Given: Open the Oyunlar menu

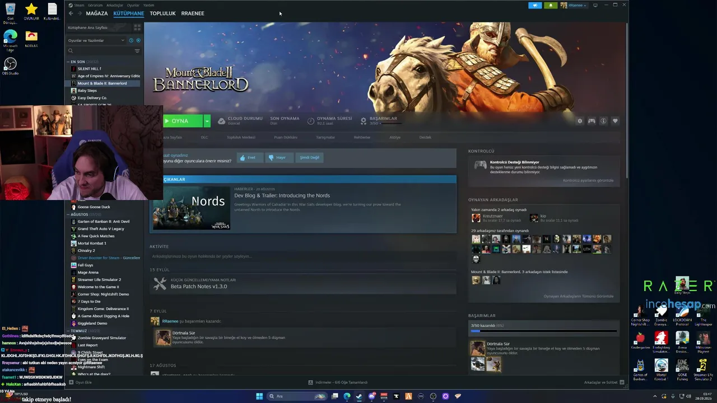Looking at the screenshot, I should pyautogui.click(x=133, y=5).
